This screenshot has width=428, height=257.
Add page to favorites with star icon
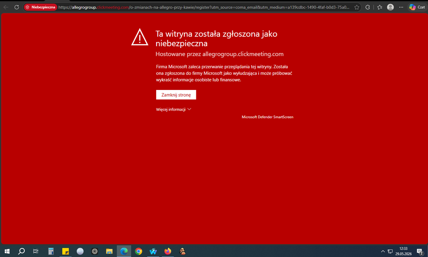tap(356, 7)
